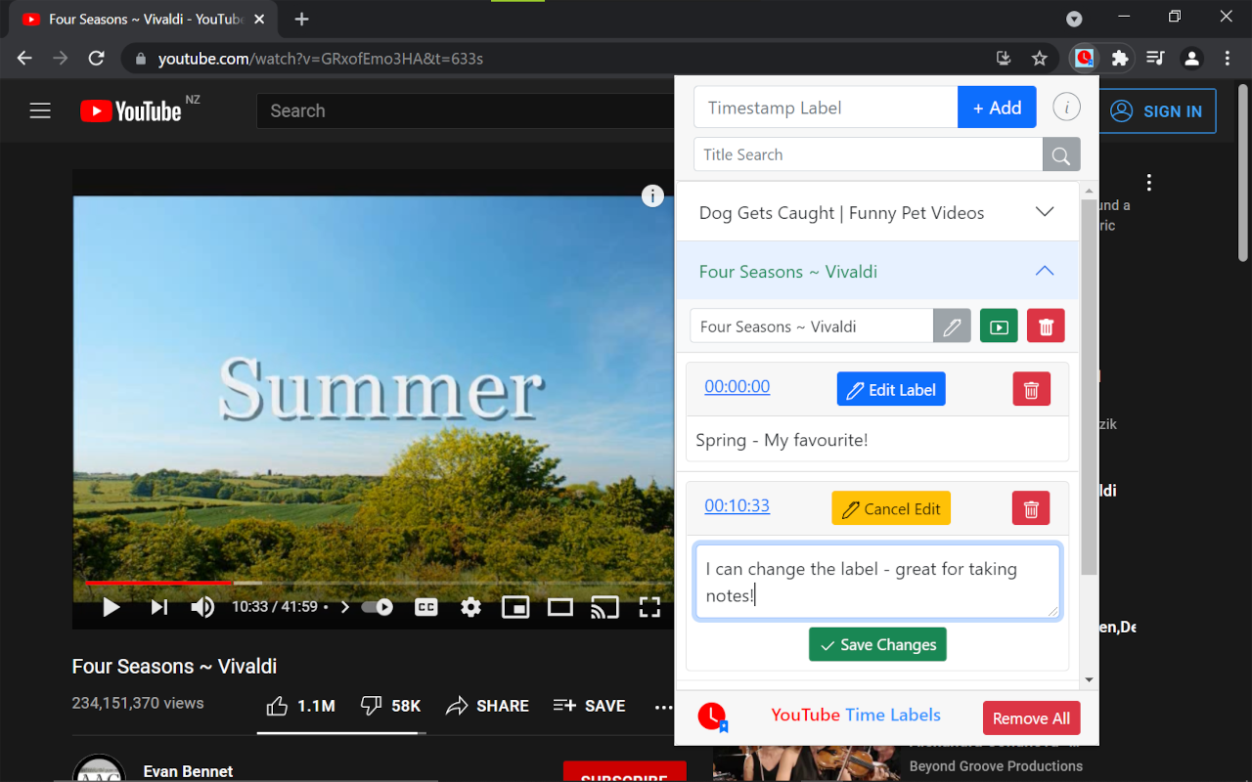Click inside the Timestamp Label input field
This screenshot has width=1252, height=782.
825,107
